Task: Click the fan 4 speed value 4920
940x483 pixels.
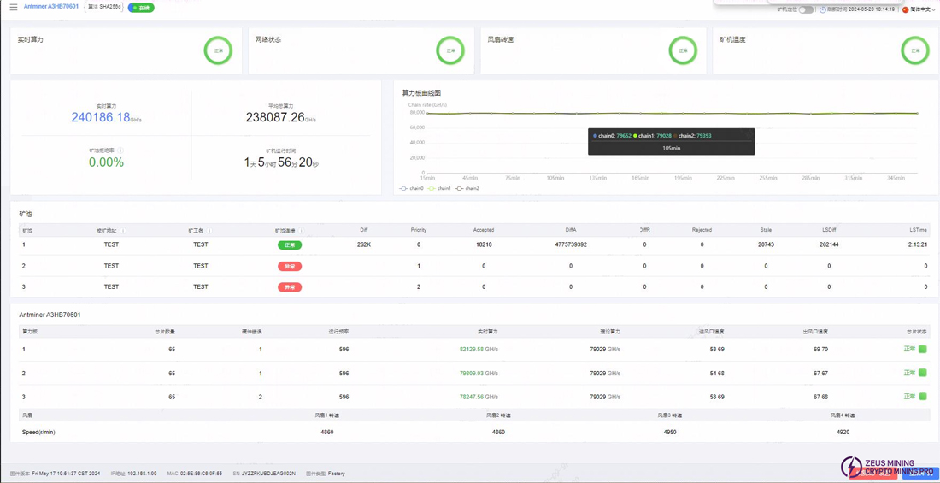Action: (x=843, y=432)
